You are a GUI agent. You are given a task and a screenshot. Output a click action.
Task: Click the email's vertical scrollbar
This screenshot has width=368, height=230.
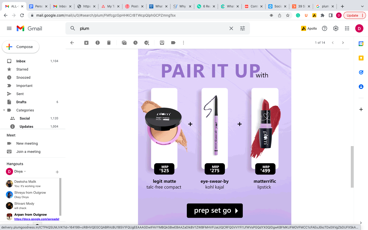click(352, 167)
